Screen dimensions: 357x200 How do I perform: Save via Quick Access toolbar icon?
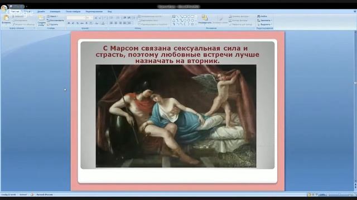tap(11, 7)
